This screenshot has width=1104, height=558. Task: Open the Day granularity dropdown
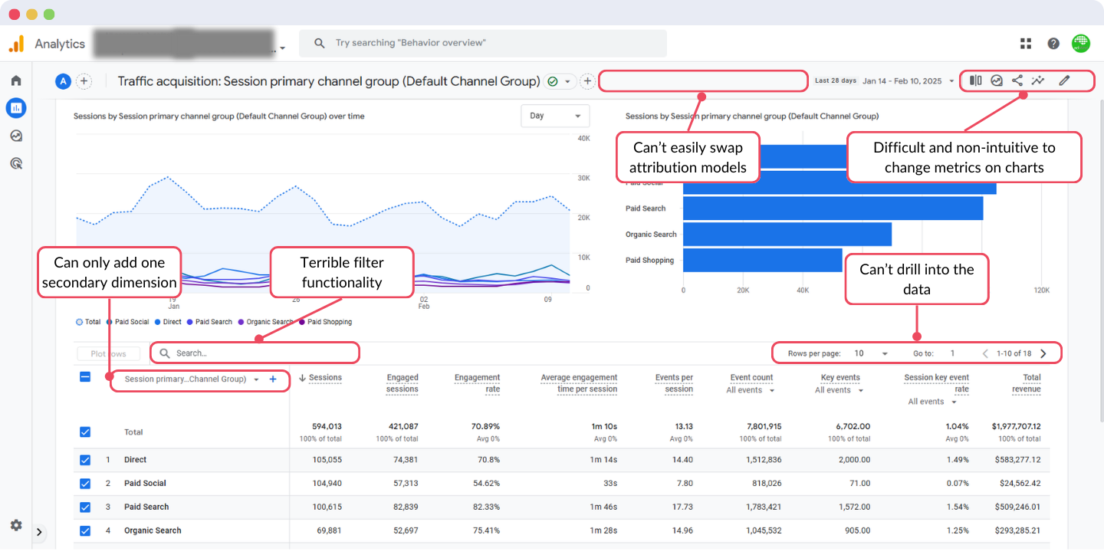coord(555,116)
